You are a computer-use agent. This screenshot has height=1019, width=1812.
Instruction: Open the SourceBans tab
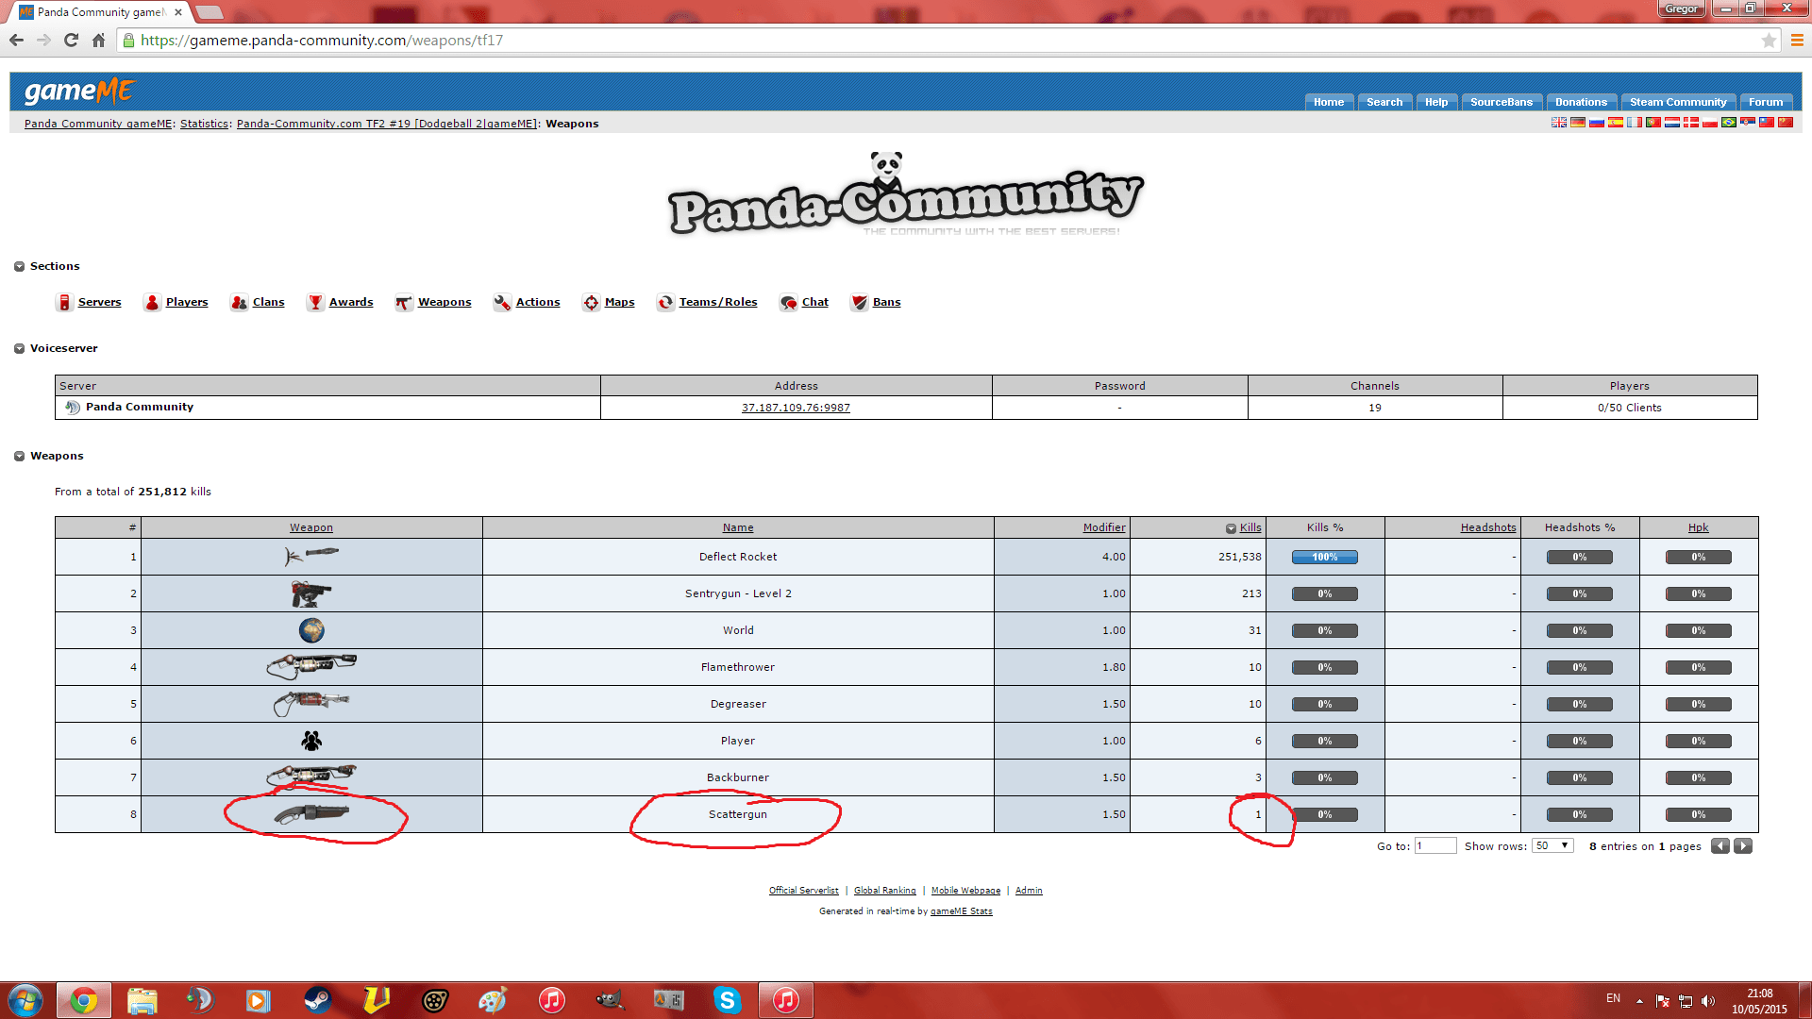1501,102
